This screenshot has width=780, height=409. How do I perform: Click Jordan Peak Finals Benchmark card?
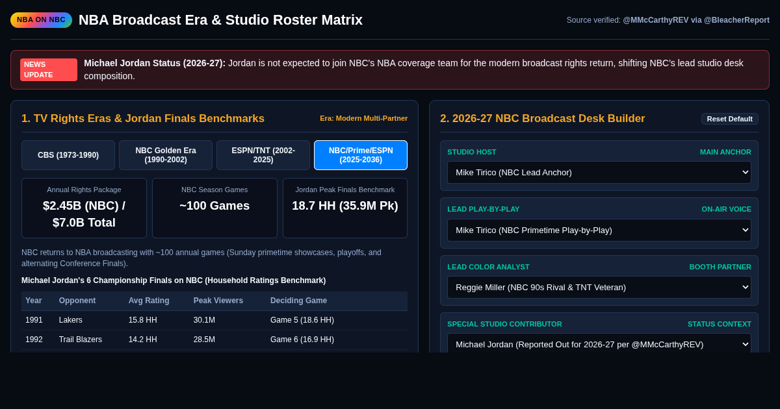tap(345, 208)
